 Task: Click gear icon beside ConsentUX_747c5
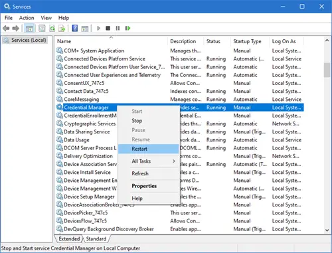(x=59, y=83)
